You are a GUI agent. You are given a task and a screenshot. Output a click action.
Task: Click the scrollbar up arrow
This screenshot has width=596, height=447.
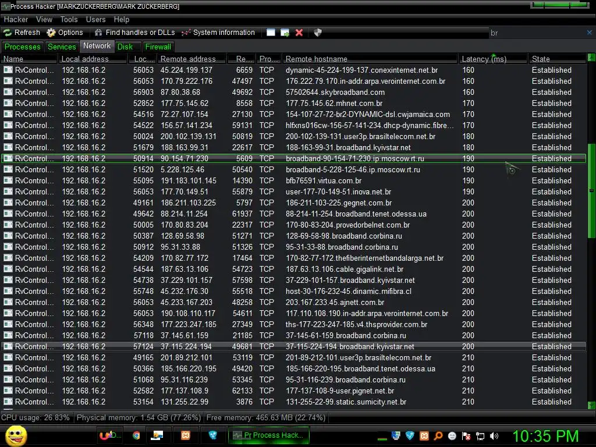pyautogui.click(x=591, y=58)
